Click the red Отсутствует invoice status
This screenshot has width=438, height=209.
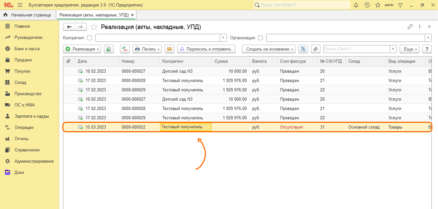pyautogui.click(x=292, y=127)
